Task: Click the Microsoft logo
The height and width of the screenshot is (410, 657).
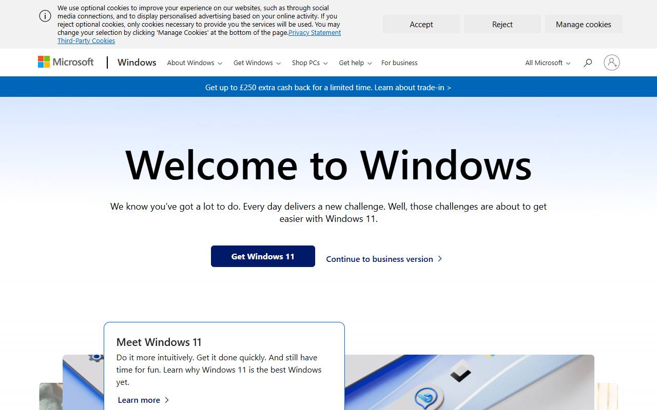Action: point(66,62)
